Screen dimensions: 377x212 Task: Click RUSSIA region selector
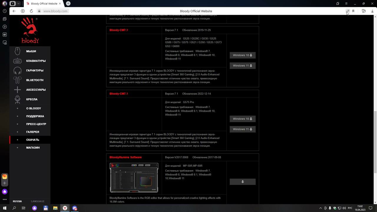pos(17,201)
